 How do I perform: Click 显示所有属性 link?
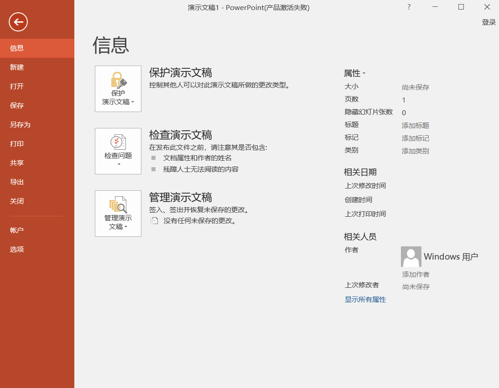click(x=365, y=300)
